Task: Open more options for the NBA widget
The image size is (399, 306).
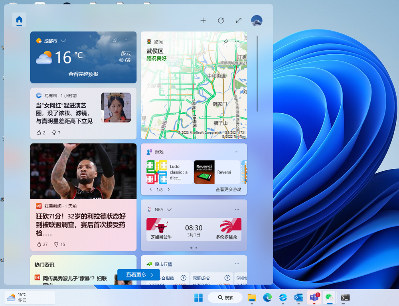Action: coord(237,209)
